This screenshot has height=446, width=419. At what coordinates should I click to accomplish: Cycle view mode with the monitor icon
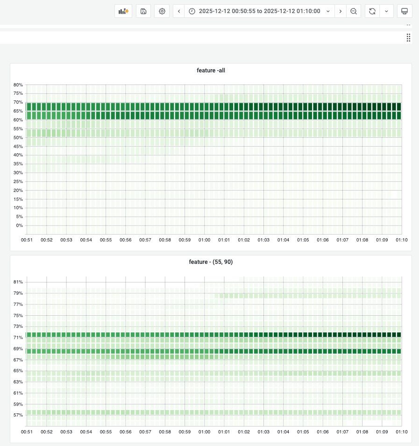405,11
